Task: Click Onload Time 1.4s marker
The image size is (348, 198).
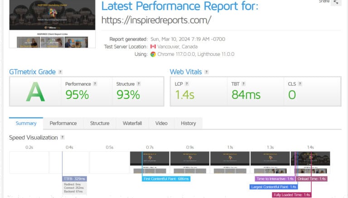Action: point(312,179)
